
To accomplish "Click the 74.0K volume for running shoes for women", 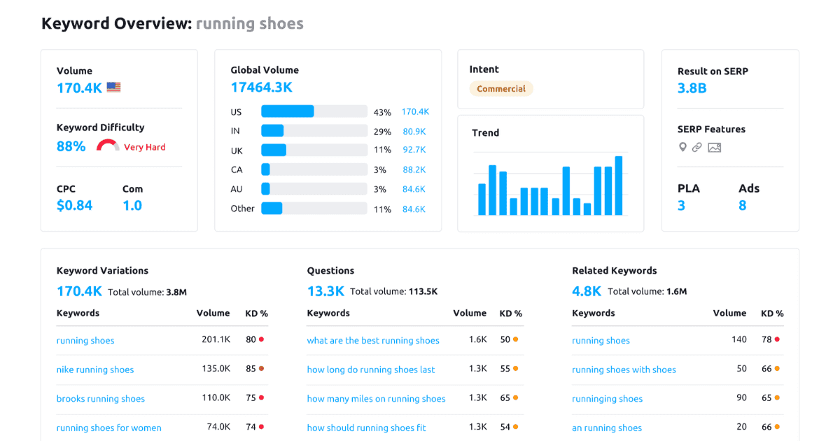I will tap(218, 427).
